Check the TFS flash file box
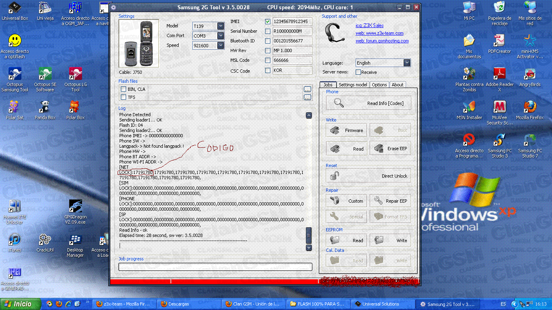 [123, 97]
